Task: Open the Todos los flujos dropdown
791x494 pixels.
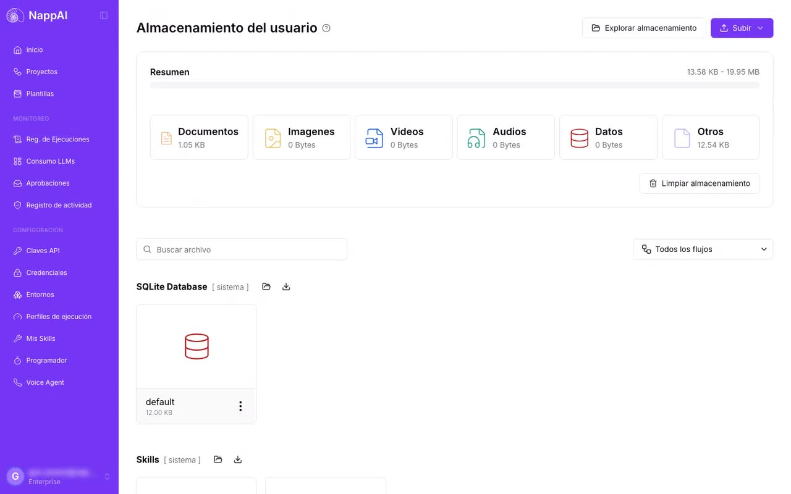Action: point(703,249)
